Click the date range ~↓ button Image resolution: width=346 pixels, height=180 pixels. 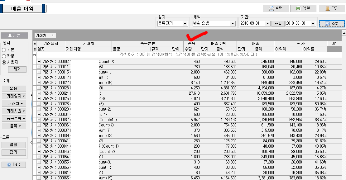click(x=278, y=24)
